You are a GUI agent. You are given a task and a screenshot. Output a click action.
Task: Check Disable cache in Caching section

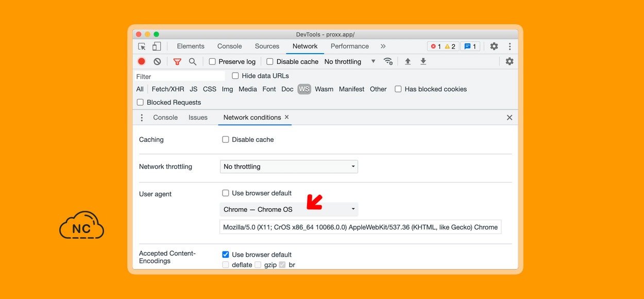coord(226,140)
